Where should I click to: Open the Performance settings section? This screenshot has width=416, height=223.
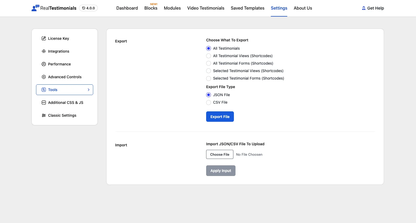(65, 64)
